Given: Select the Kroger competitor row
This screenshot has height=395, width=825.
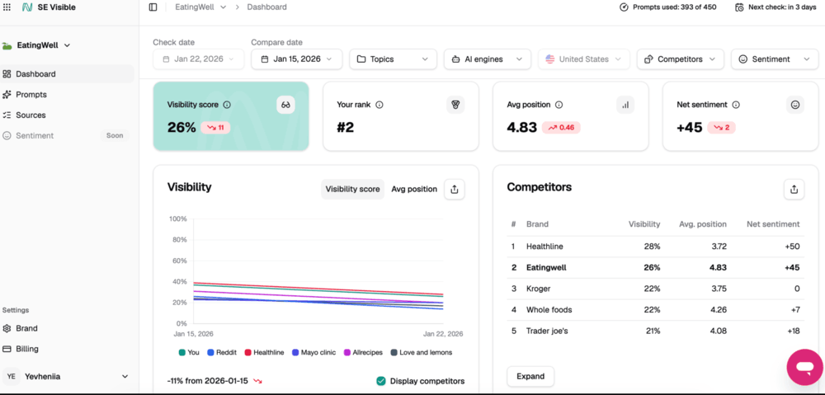Looking at the screenshot, I should point(656,289).
